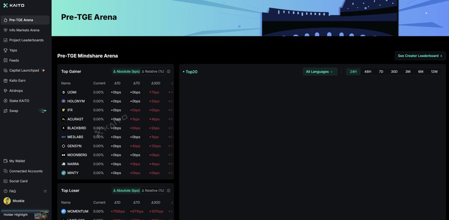Click the UOMI project logo

(x=64, y=92)
